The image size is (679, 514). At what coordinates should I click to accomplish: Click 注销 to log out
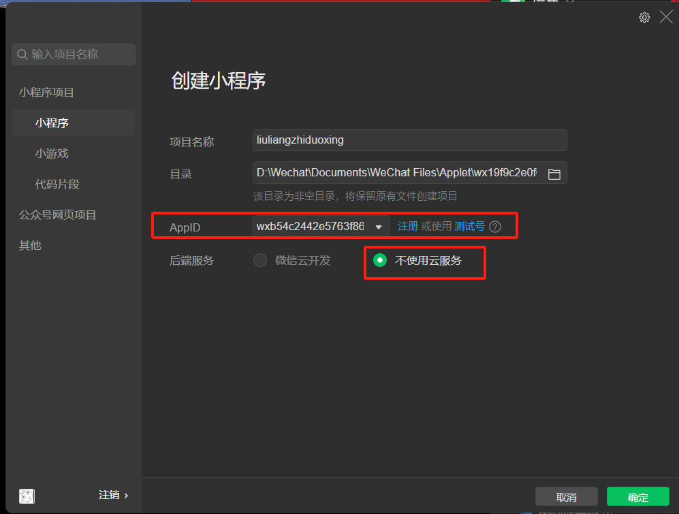coord(114,495)
